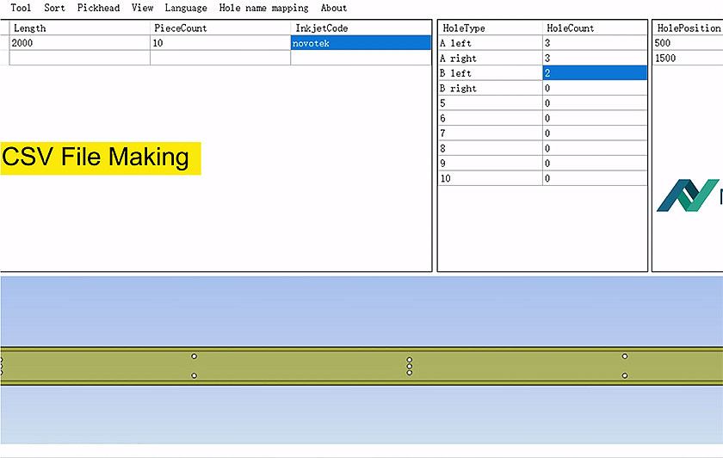Click HoleCount cell for row 10

tap(595, 178)
